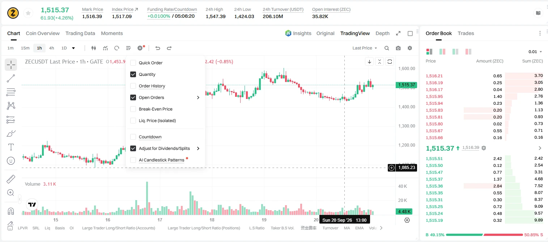The image size is (548, 242).
Task: Enable the Order History checkbox
Action: coord(133,86)
